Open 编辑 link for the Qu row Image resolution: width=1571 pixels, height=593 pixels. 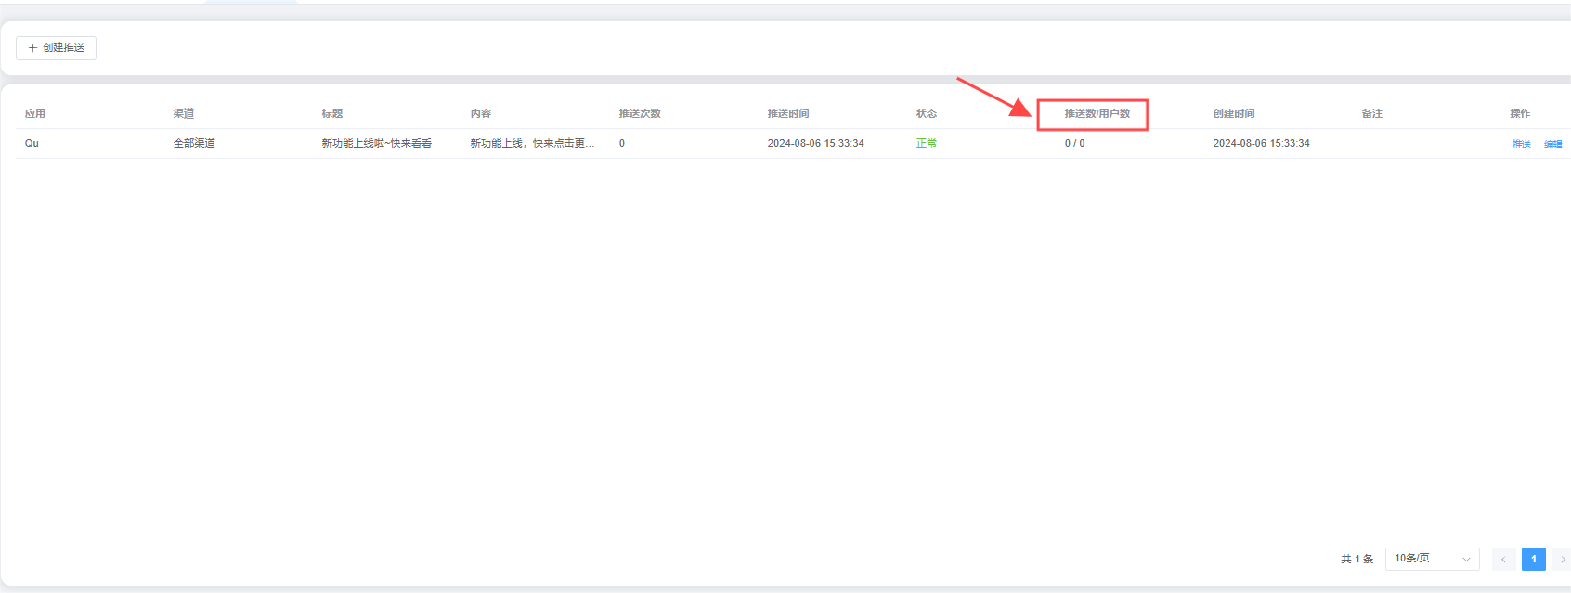coord(1552,144)
